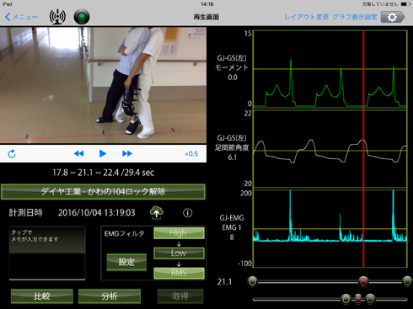Screen dimensions: 413x309
Task: Select the yellow range start slider handle
Action: pyautogui.click(x=252, y=281)
